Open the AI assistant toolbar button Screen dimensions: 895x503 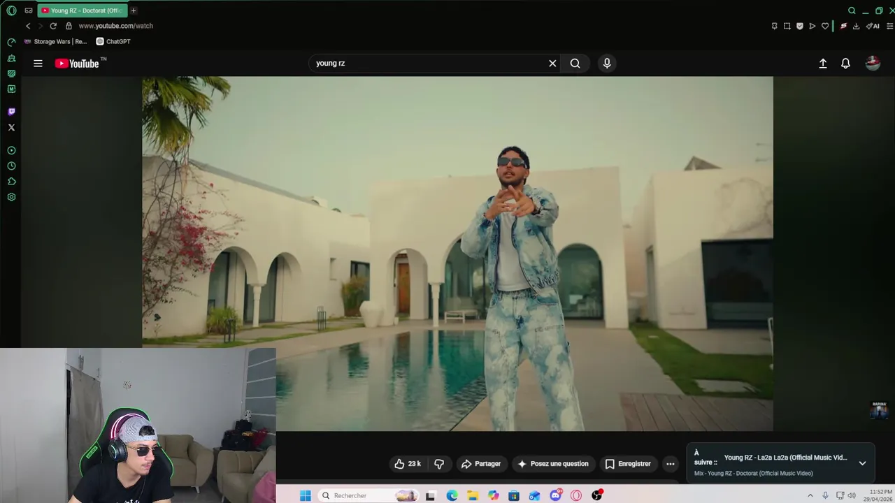pos(873,26)
